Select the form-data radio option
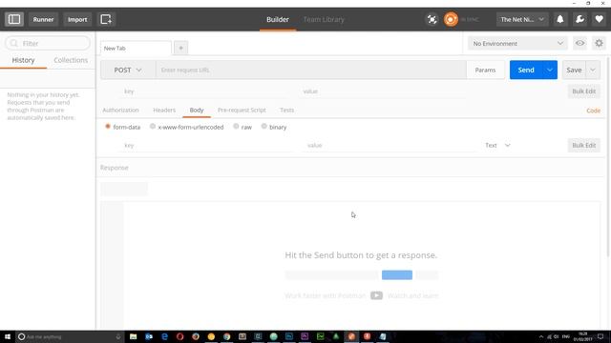 tap(108, 127)
